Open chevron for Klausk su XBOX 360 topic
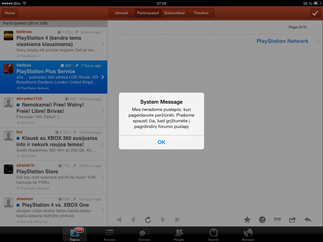 [103, 144]
